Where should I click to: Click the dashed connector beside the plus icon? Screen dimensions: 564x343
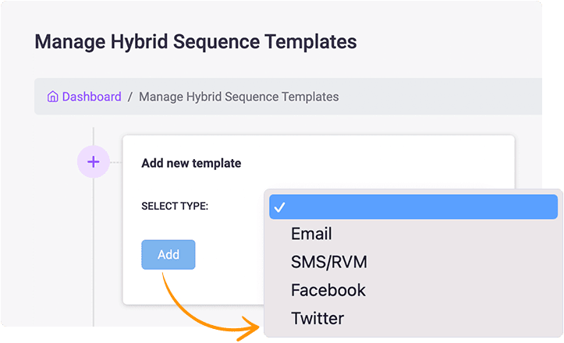click(x=116, y=162)
